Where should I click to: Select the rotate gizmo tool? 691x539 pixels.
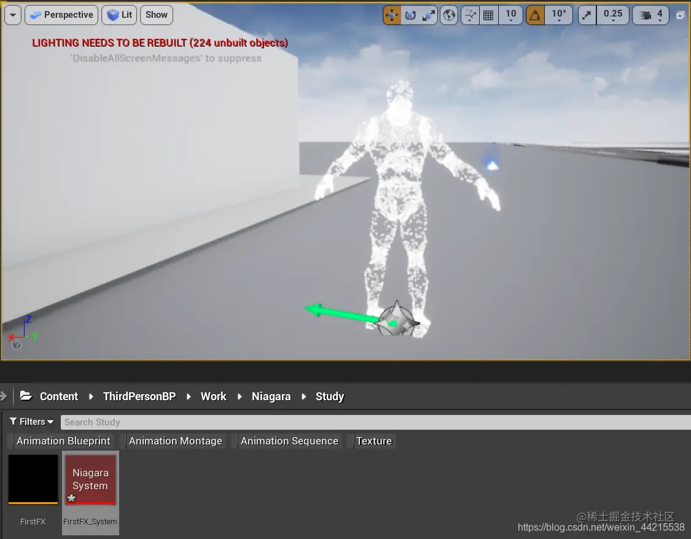point(410,15)
